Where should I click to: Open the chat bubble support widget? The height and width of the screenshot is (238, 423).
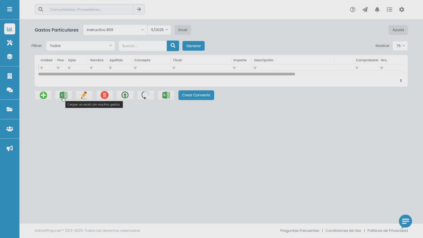click(405, 221)
